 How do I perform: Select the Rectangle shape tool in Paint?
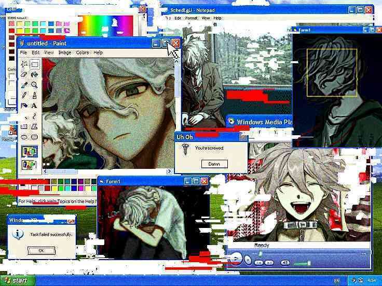pos(24,126)
